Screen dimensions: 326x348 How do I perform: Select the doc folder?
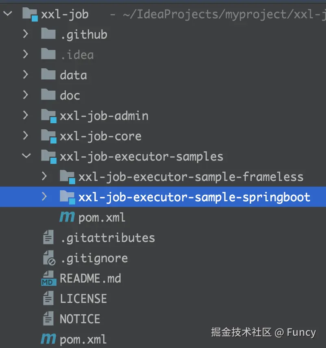[x=70, y=96]
